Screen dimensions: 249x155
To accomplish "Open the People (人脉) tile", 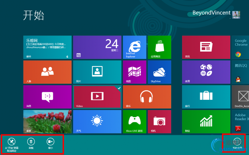I will [x=47, y=72].
